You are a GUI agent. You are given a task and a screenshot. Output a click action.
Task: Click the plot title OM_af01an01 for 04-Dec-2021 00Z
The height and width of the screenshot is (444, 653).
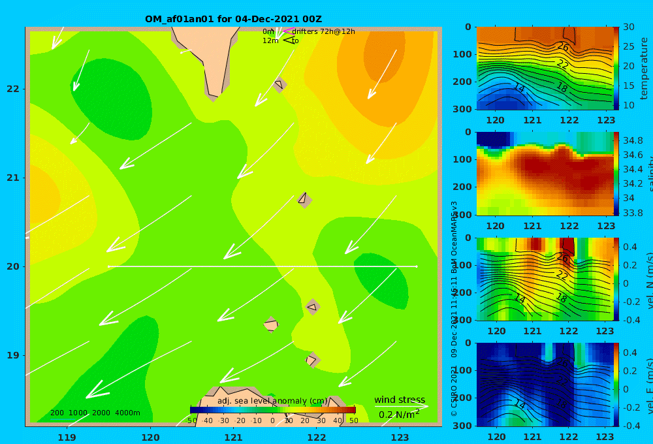coord(233,19)
